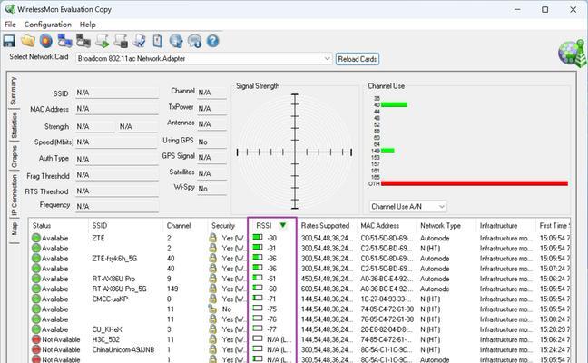Click the open padlock in the RSSI -75 row
Screen dimensions: 588x363
click(212, 309)
